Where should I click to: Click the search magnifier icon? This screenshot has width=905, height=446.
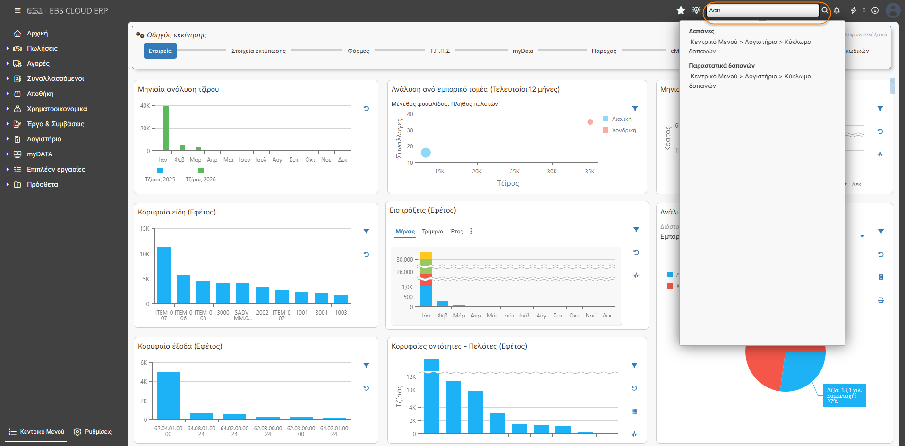click(825, 10)
